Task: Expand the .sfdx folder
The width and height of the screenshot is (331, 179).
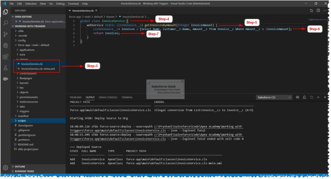Action: click(21, 31)
